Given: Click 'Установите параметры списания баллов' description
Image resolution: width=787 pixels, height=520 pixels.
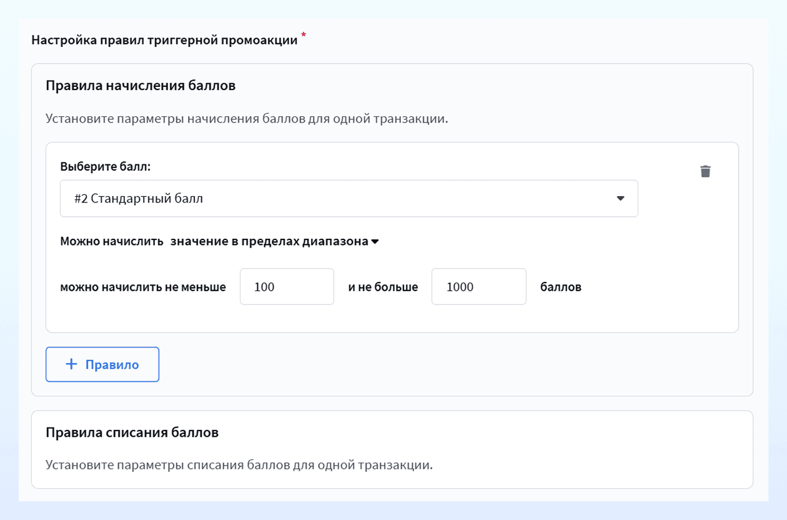Looking at the screenshot, I should [239, 466].
